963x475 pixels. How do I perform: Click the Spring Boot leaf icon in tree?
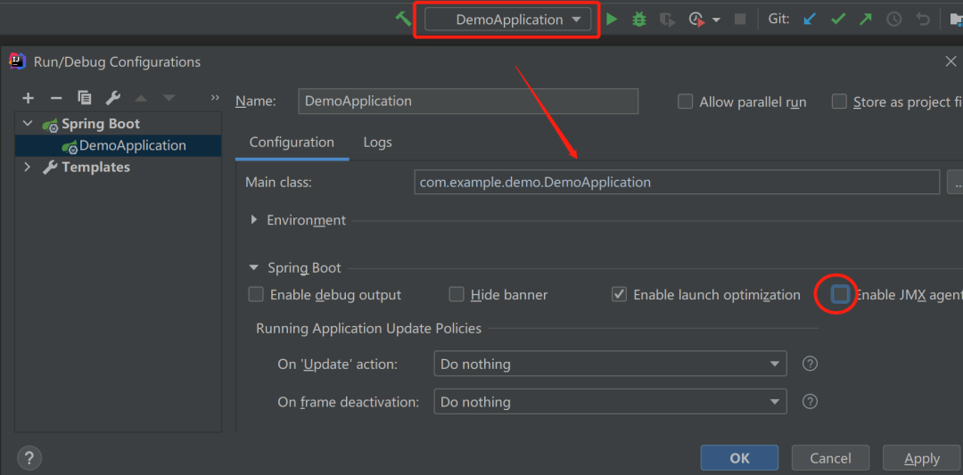[x=50, y=125]
